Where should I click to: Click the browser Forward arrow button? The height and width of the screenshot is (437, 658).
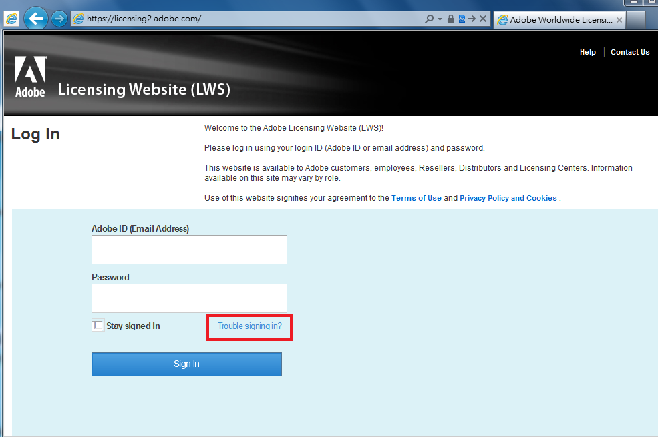pyautogui.click(x=59, y=19)
